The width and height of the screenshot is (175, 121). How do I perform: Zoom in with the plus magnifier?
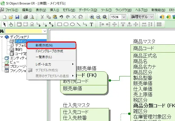[x=92, y=17]
